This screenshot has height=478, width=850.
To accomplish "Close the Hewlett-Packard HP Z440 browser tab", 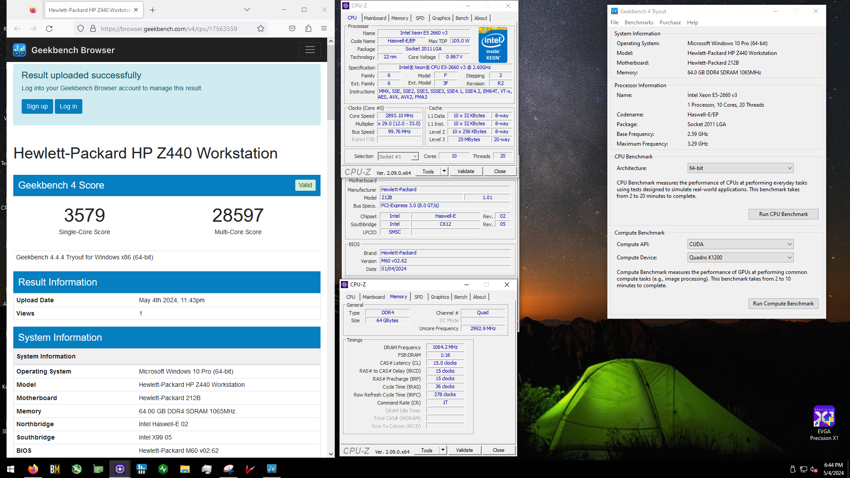I will tap(136, 10).
